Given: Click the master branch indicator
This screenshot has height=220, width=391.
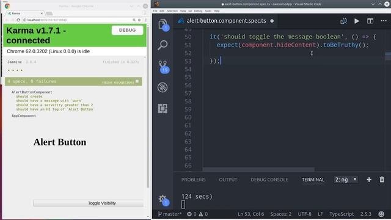Looking at the screenshot, I should (x=170, y=214).
